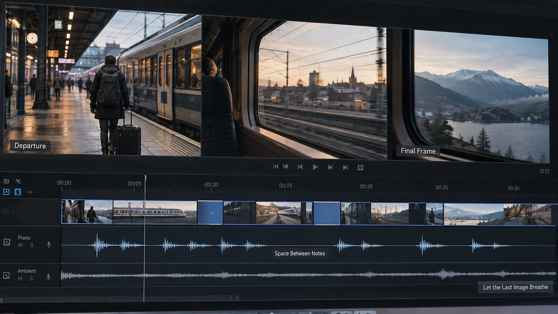Click the Let the Last Image Breathe note
The image size is (558, 314).
tap(515, 287)
